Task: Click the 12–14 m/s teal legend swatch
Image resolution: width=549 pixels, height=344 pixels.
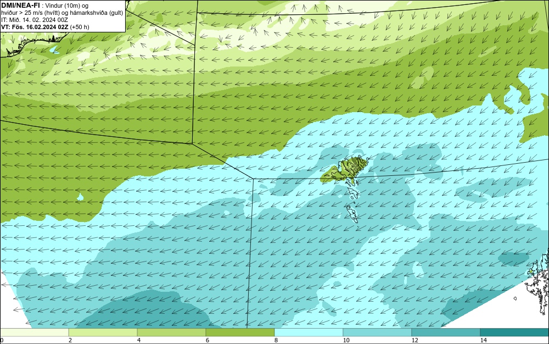Action: click(446, 332)
